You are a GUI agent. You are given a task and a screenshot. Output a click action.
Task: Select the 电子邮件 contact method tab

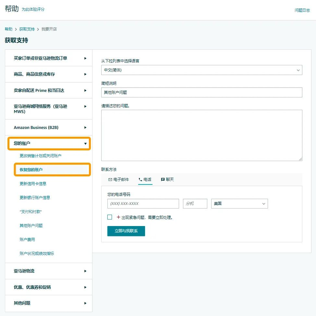pyautogui.click(x=118, y=179)
